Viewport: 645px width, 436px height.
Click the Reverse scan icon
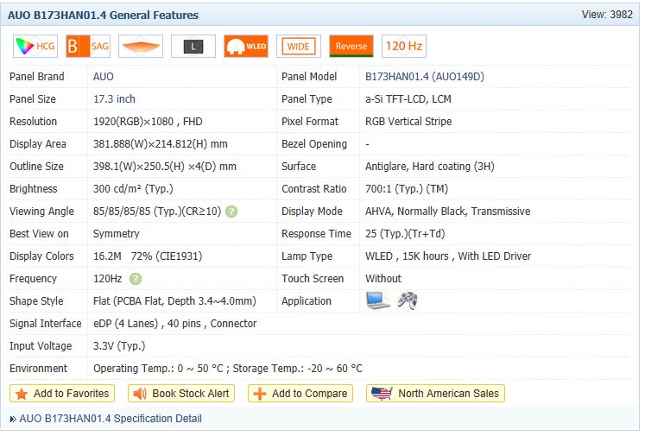[x=351, y=46]
